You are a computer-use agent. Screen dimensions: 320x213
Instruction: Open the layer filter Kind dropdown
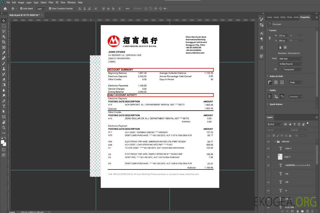[274, 124]
